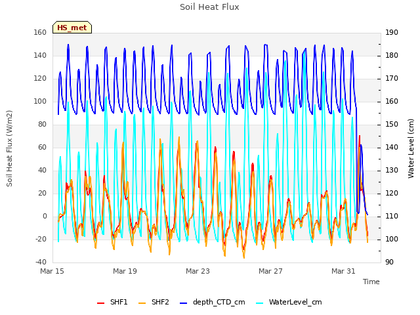This screenshot has width=420, height=315.
Task: Toggle the depth_CTD_cm legend entry
Action: tap(213, 302)
